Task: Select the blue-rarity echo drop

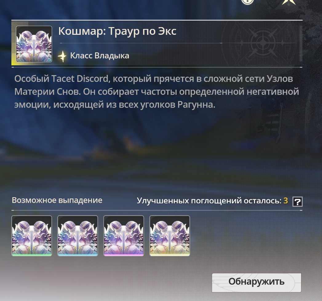Action: pos(78,236)
